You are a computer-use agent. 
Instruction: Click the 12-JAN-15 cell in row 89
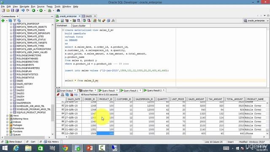click(73, 133)
